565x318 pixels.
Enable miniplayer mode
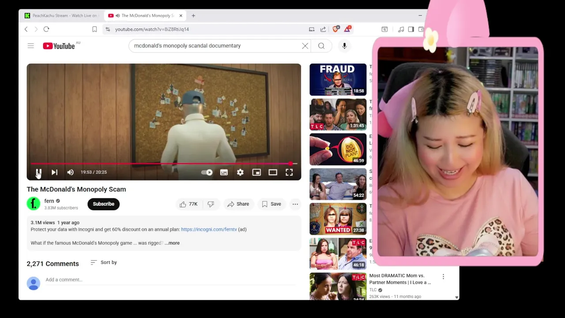coord(256,172)
